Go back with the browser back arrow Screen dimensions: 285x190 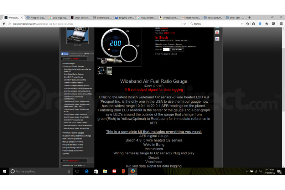4,24
